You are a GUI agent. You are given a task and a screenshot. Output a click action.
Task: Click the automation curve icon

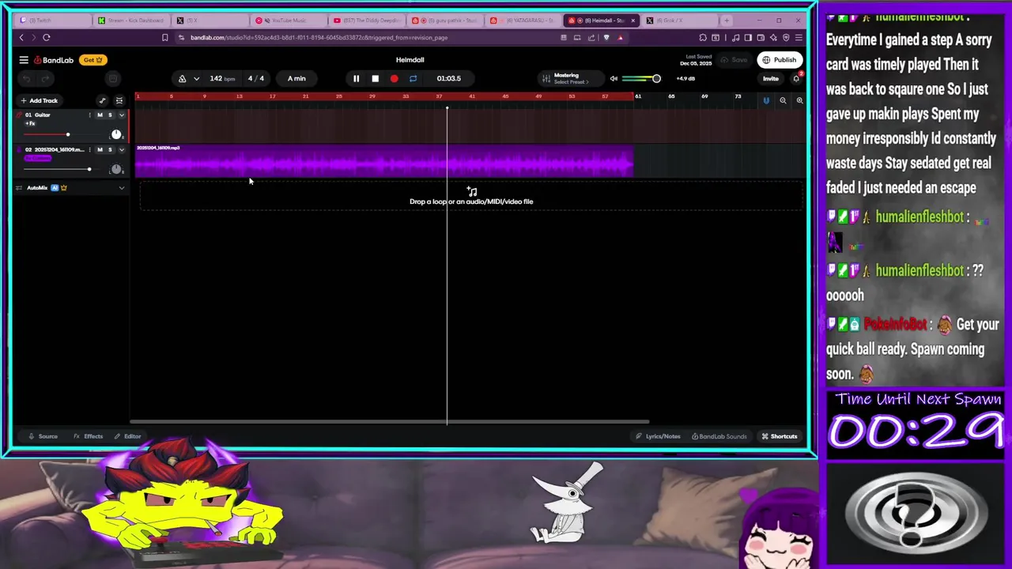(x=102, y=100)
